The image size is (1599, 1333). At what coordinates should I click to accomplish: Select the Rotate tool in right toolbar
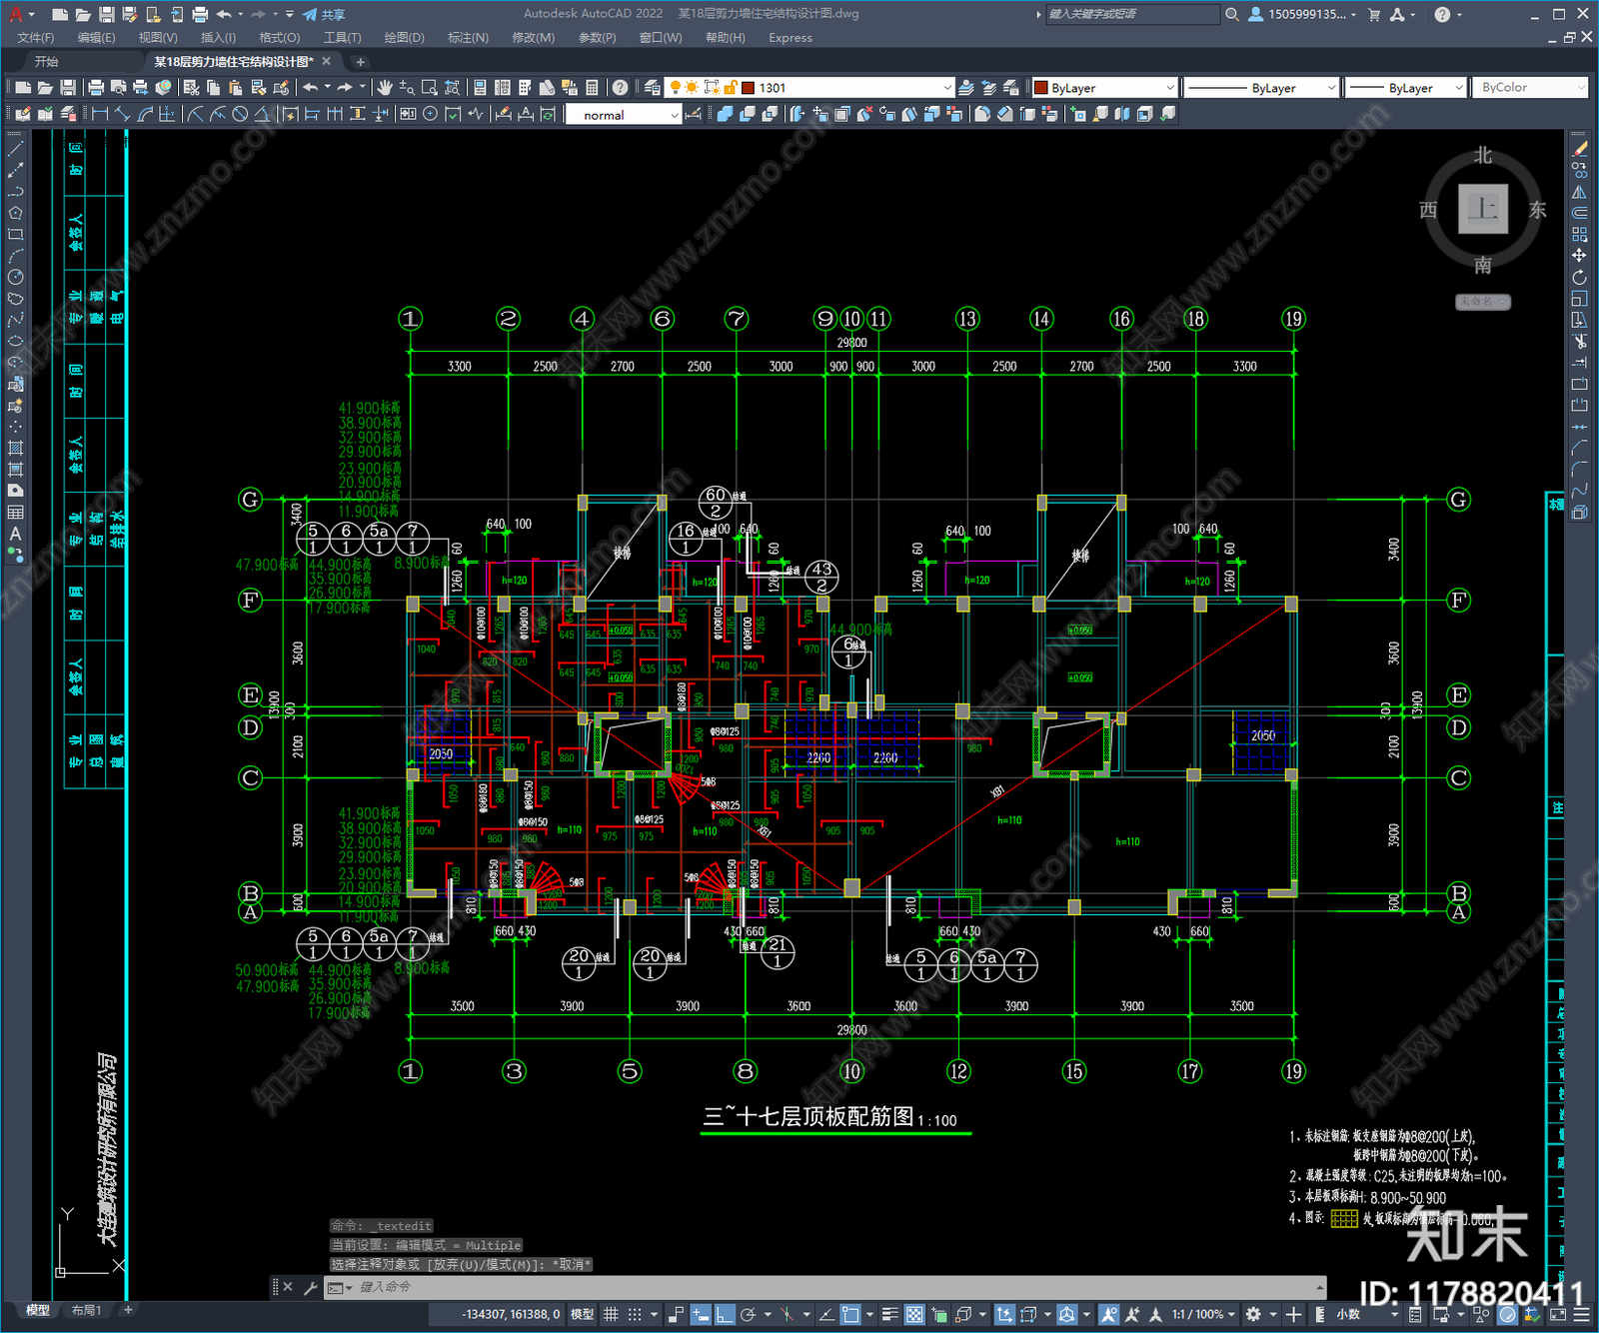coord(1579,277)
